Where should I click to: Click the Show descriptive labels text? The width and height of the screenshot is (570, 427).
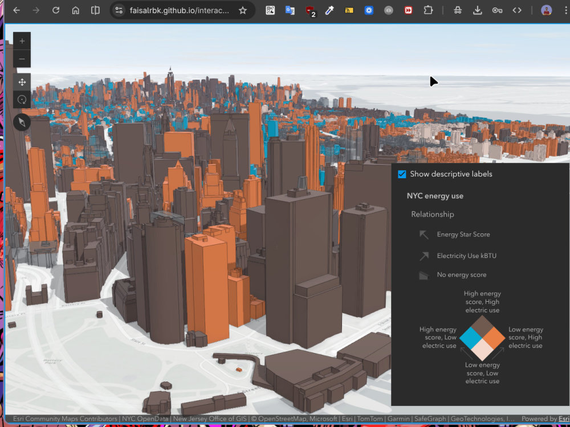(x=451, y=174)
